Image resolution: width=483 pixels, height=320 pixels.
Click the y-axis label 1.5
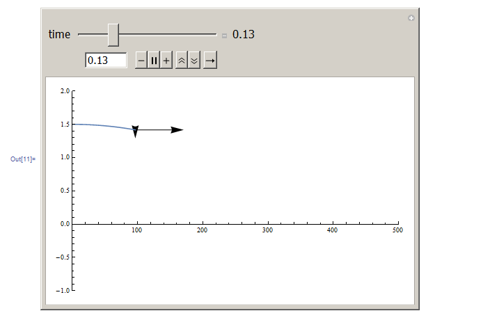click(x=65, y=124)
